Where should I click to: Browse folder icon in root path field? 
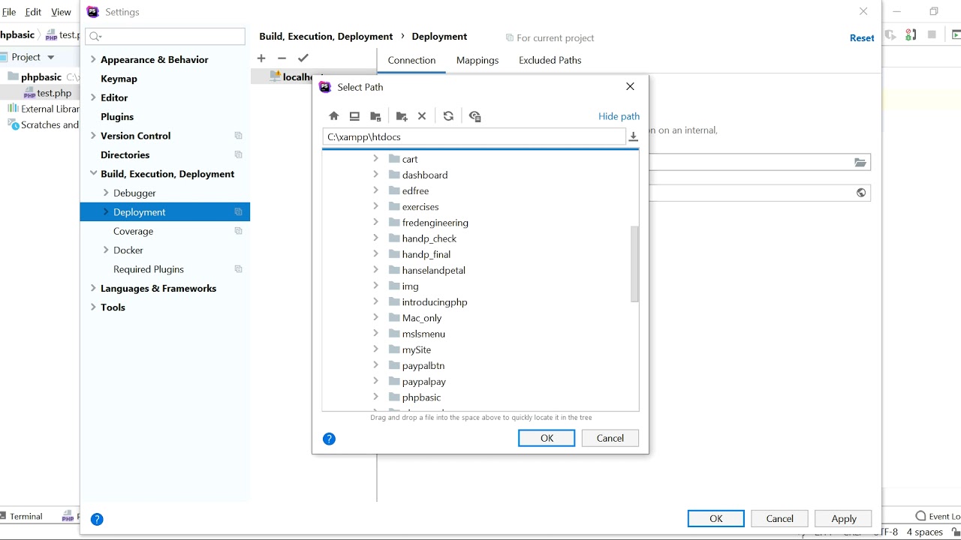860,162
